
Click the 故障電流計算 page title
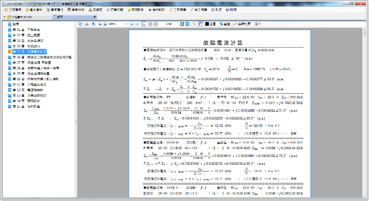click(223, 43)
